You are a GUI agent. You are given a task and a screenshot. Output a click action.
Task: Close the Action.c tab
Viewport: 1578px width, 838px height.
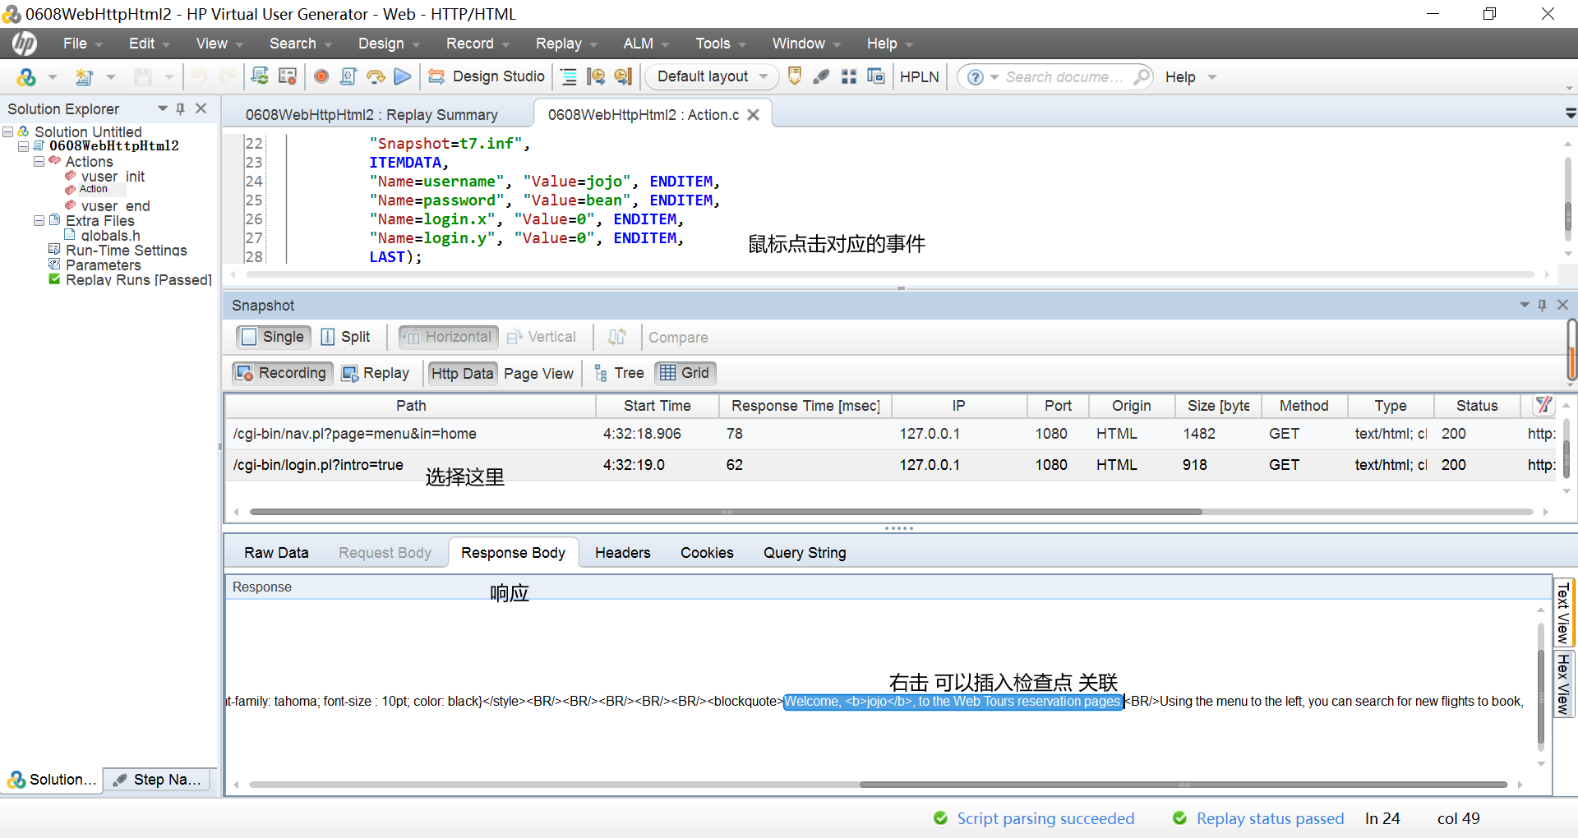coord(753,115)
